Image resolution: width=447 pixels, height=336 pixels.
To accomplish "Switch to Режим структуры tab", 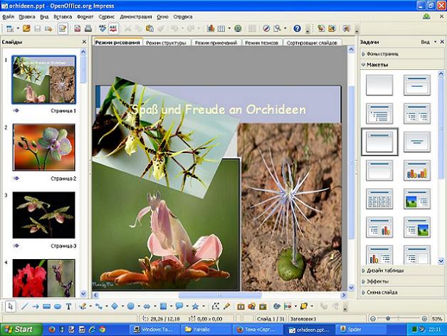I will tap(167, 43).
